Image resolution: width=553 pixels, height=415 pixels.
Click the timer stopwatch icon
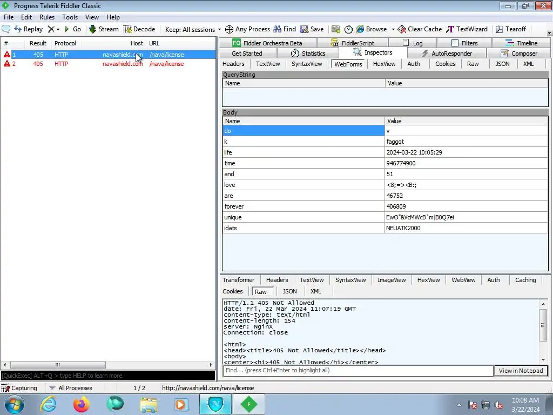(348, 29)
